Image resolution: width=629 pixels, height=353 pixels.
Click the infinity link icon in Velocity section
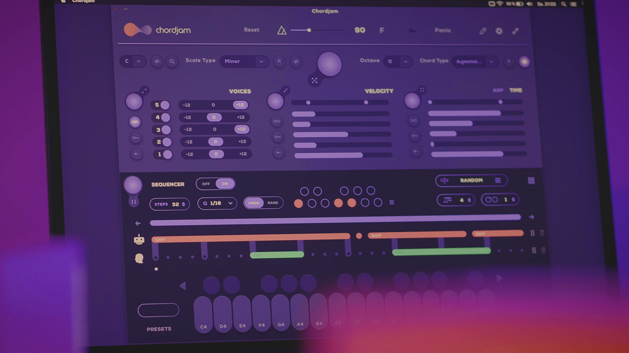pos(277,121)
